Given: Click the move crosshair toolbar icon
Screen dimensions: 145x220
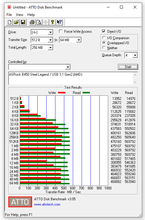Looking at the screenshot, I should tap(45, 22).
